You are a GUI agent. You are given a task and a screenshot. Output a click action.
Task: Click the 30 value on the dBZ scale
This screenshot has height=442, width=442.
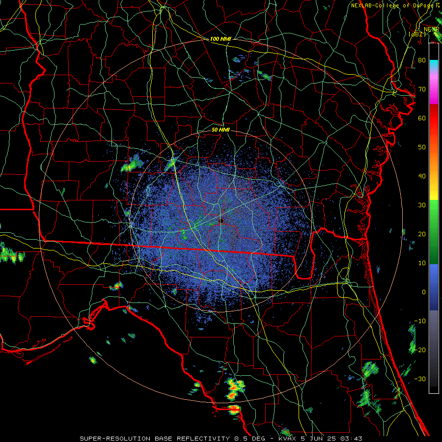422,205
